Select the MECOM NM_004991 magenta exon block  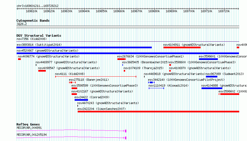click(126, 131)
